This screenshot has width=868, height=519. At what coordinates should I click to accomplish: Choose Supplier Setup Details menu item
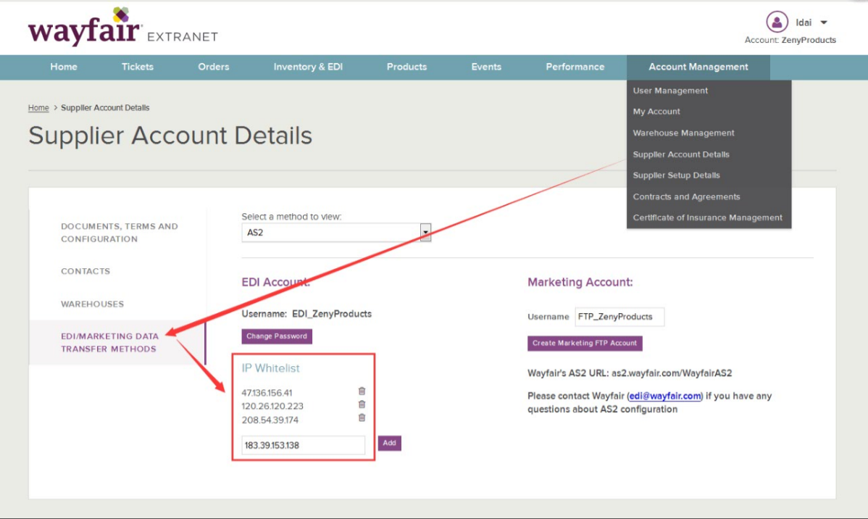pos(676,175)
